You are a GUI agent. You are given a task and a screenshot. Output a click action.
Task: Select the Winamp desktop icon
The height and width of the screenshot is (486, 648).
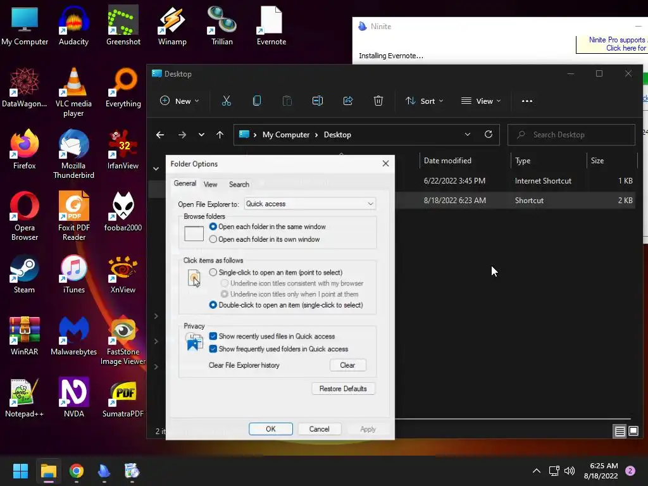point(172,25)
